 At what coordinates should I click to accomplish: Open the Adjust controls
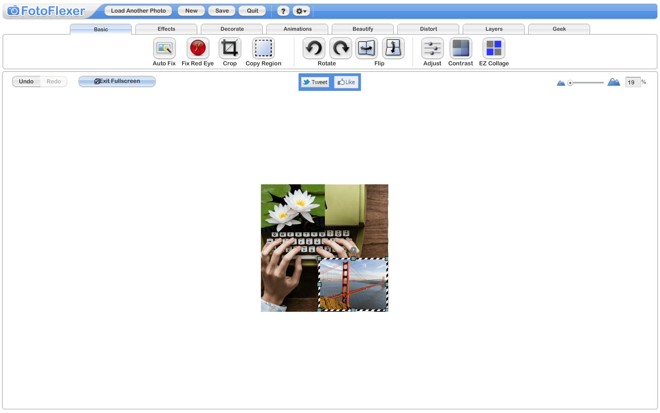coord(432,48)
